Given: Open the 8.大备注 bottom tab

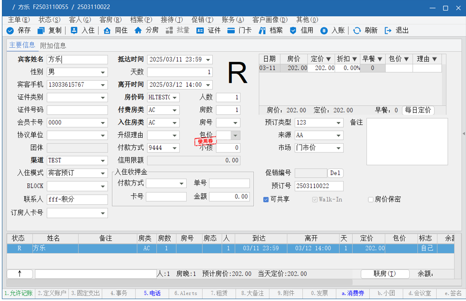Looking at the screenshot, I should [x=252, y=293].
